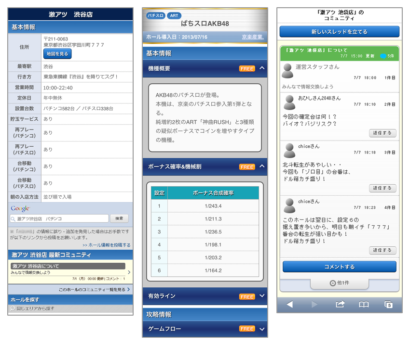Tap 返信する on おひしさん2048さん post
This screenshot has height=345, width=410.
383,133
